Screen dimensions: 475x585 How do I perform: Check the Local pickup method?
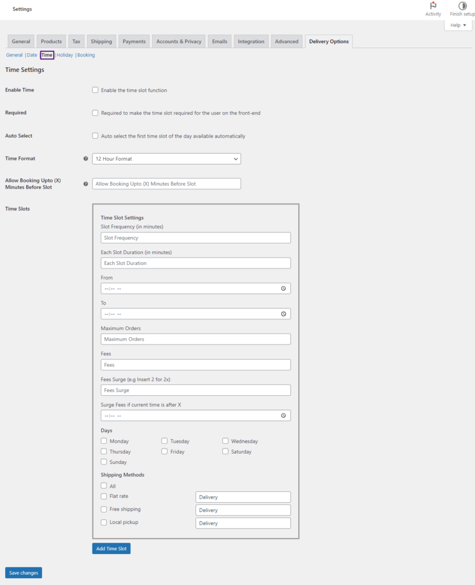(x=104, y=522)
